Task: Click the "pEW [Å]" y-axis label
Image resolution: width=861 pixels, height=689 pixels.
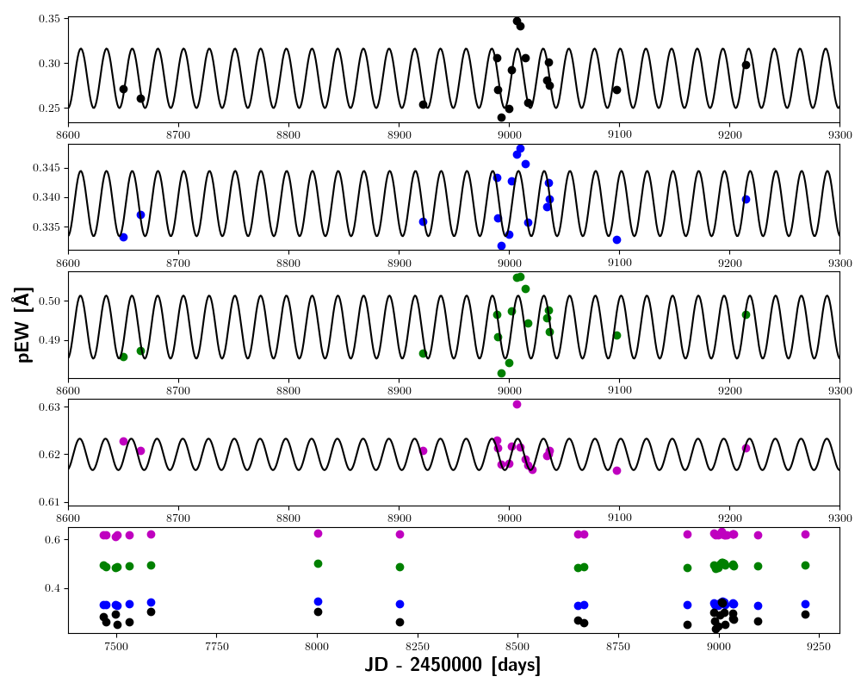Action: click(22, 325)
